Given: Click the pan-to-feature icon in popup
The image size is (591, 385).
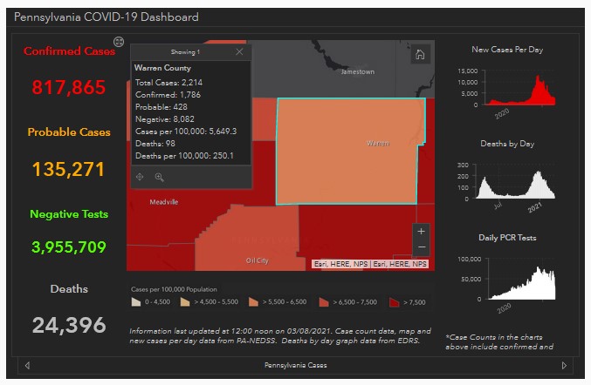Looking at the screenshot, I should 140,177.
